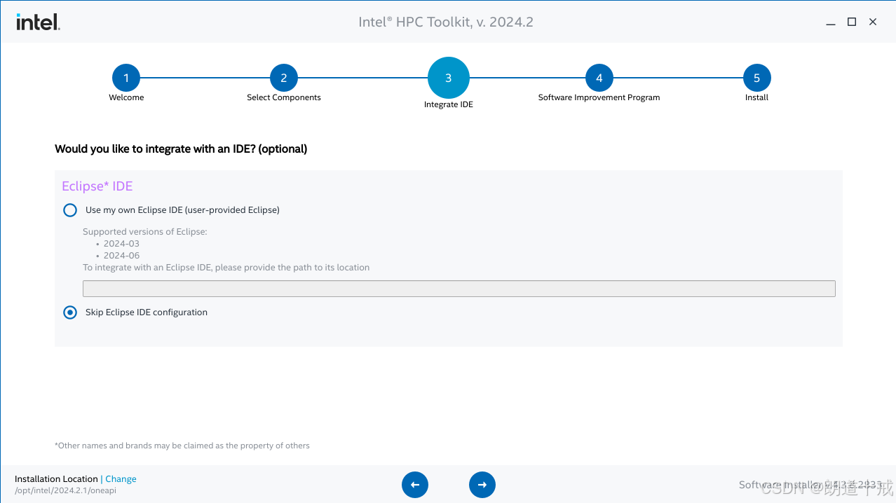Go to step 2 Select Components circle

tap(284, 78)
